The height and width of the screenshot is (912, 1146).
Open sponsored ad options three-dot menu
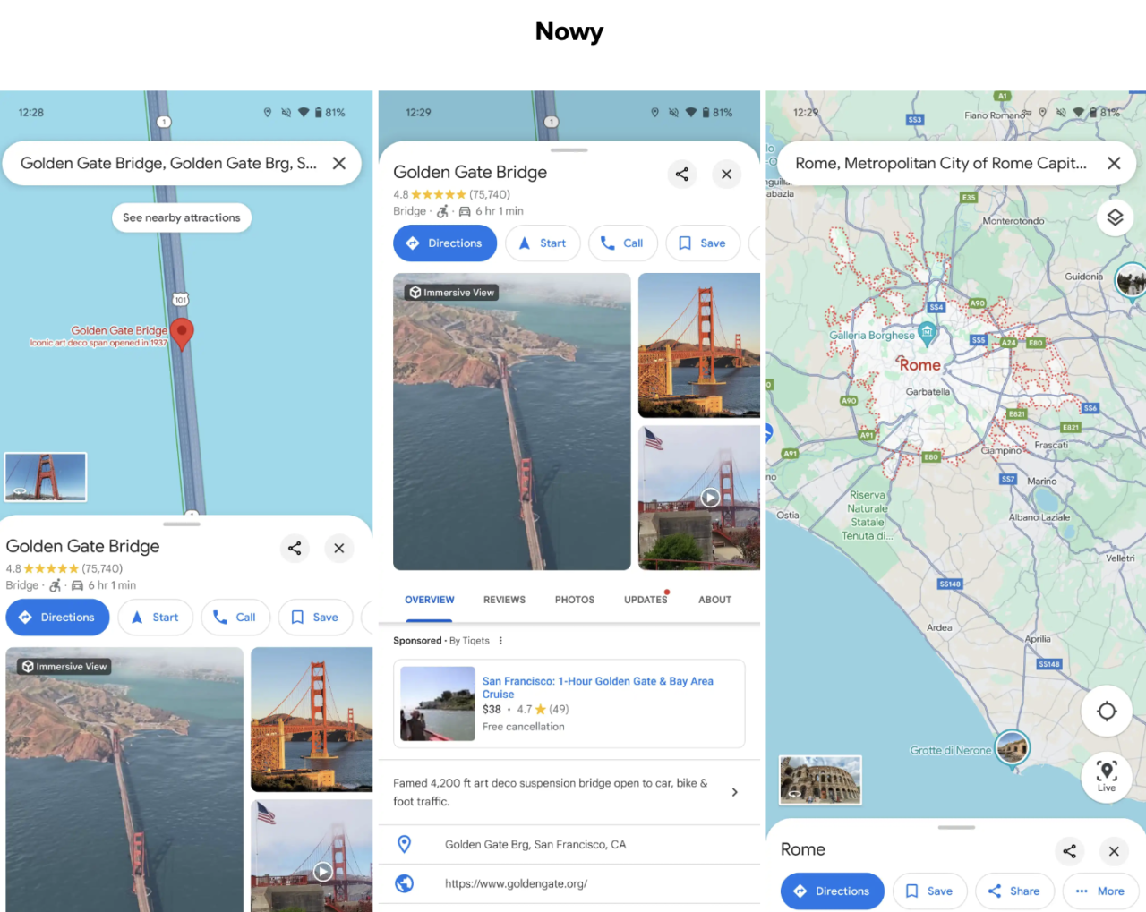(500, 641)
